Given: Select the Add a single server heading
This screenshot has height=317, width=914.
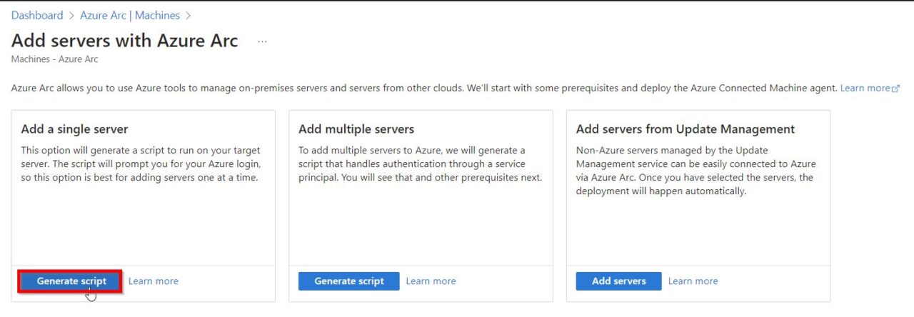Looking at the screenshot, I should (x=75, y=129).
